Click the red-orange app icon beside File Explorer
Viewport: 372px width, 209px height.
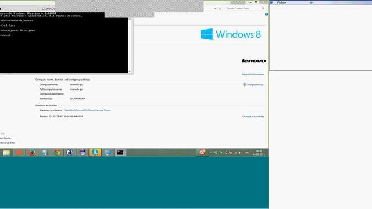click(x=19, y=152)
